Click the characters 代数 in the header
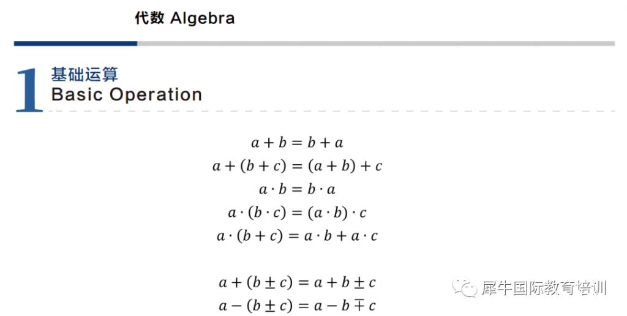Image resolution: width=627 pixels, height=316 pixels. click(x=149, y=18)
